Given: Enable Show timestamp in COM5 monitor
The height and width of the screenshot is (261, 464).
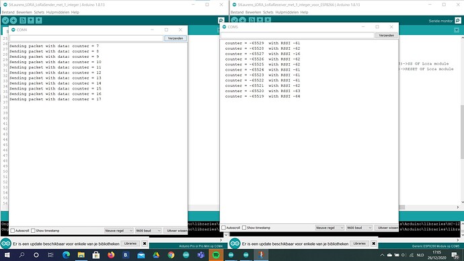Looking at the screenshot, I should click(244, 227).
